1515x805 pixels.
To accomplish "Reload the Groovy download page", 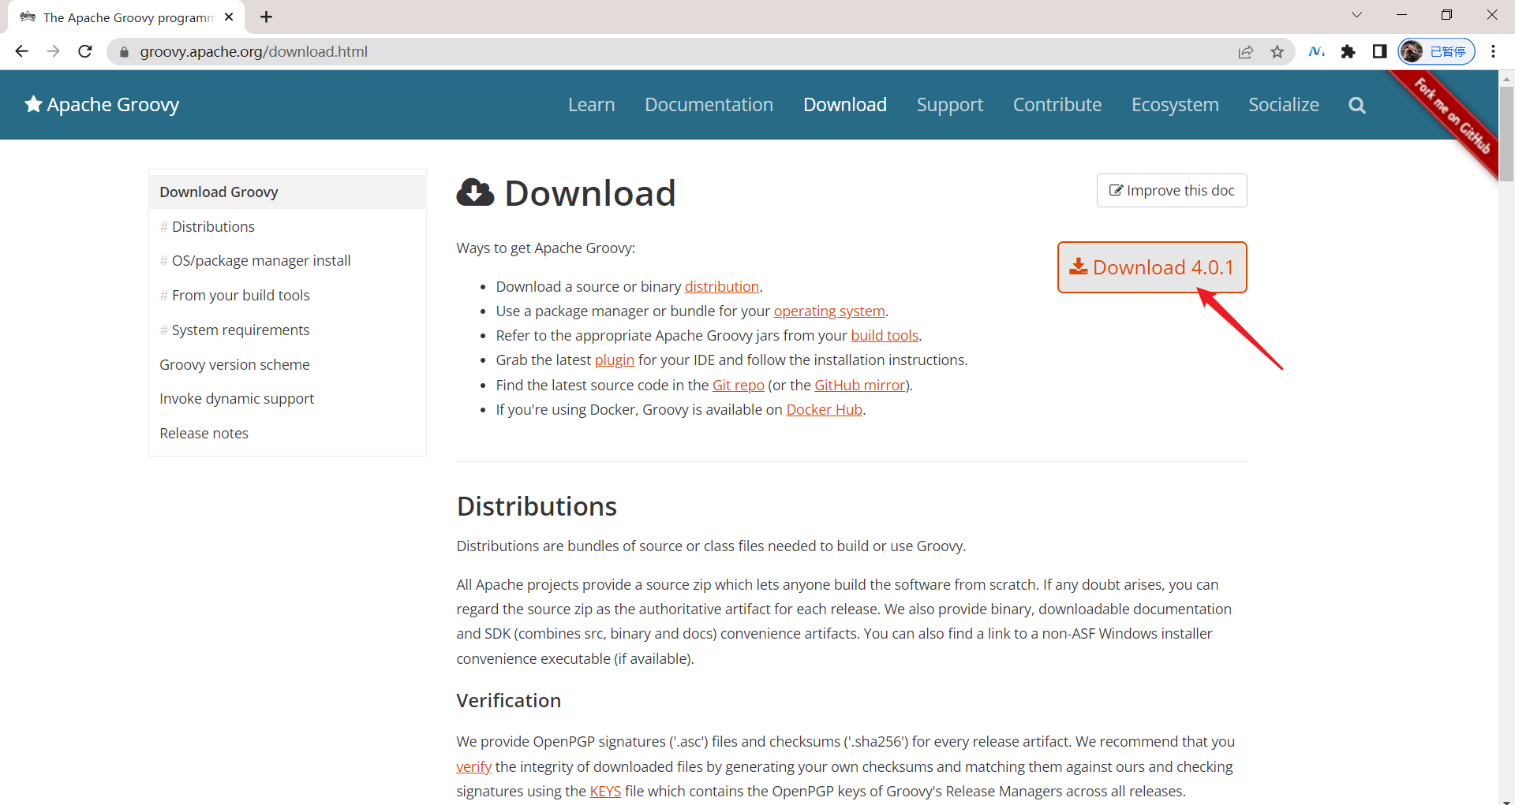I will tap(85, 51).
